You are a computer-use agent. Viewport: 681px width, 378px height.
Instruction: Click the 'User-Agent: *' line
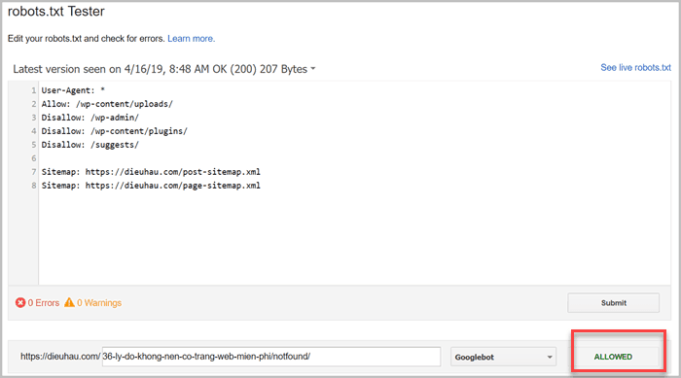coord(73,90)
